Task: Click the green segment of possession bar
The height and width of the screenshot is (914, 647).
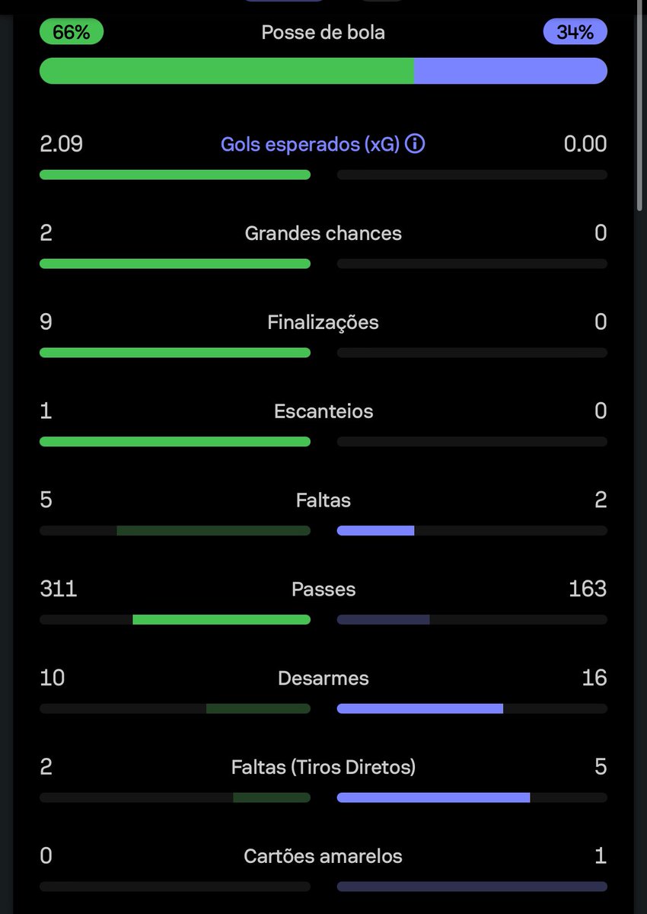Action: click(x=226, y=71)
